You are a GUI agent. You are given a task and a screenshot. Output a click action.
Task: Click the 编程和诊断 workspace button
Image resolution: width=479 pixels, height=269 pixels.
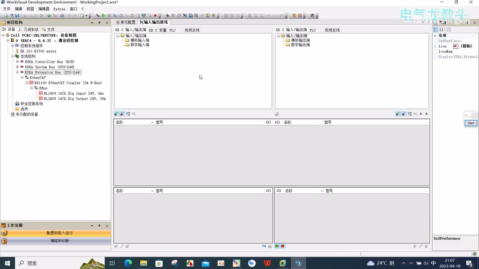pyautogui.click(x=56, y=241)
